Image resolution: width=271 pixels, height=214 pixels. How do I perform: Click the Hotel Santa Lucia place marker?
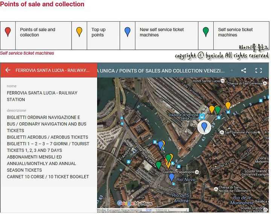point(223,81)
